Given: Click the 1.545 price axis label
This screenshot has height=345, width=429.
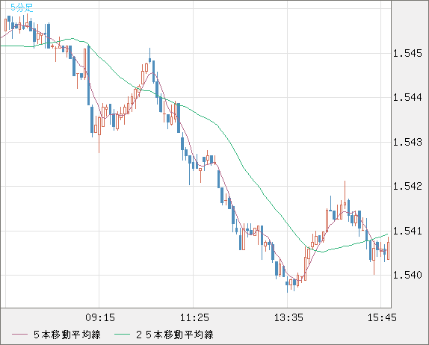Looking at the screenshot, I should 407,53.
